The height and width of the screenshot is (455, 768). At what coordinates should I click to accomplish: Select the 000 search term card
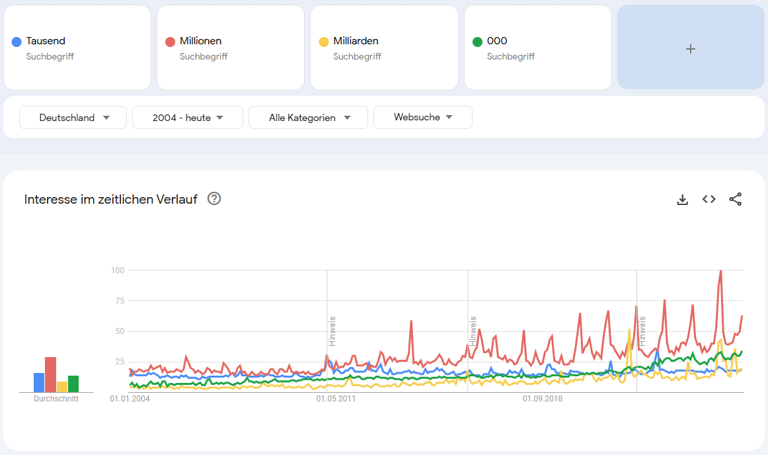(537, 48)
